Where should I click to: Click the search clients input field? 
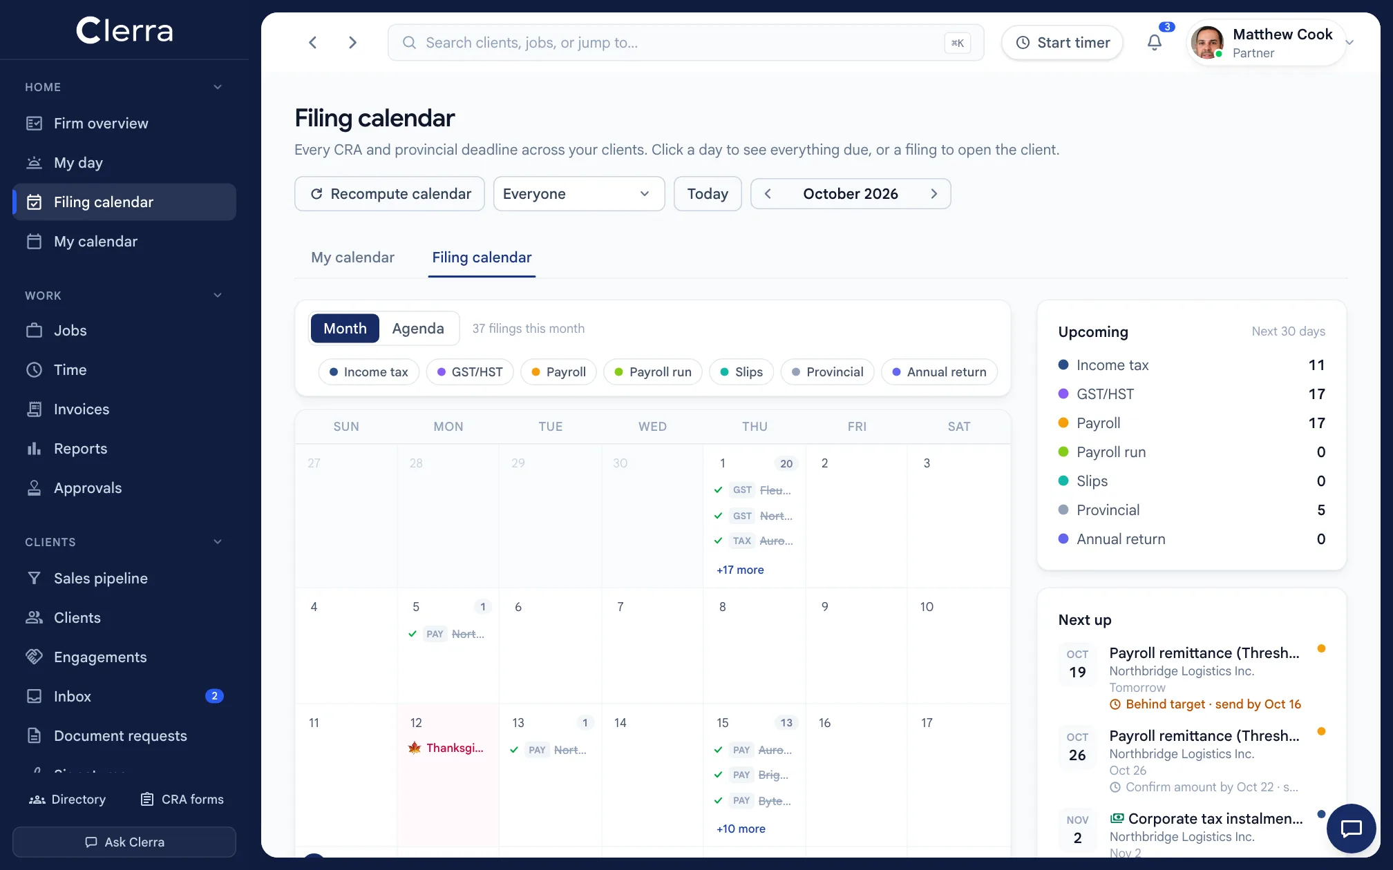pyautogui.click(x=685, y=43)
